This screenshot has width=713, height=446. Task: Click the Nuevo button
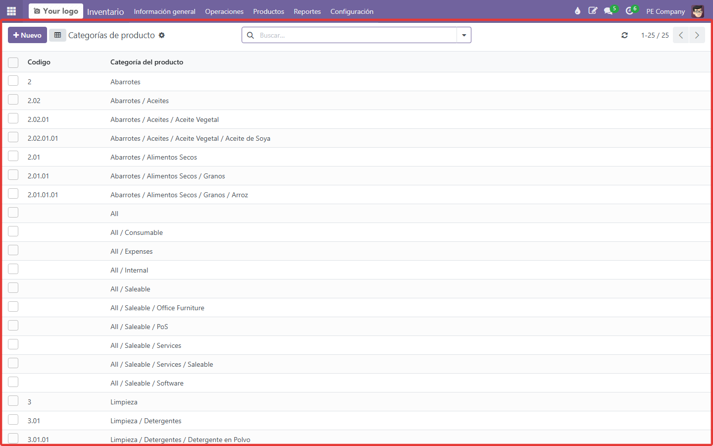point(27,35)
